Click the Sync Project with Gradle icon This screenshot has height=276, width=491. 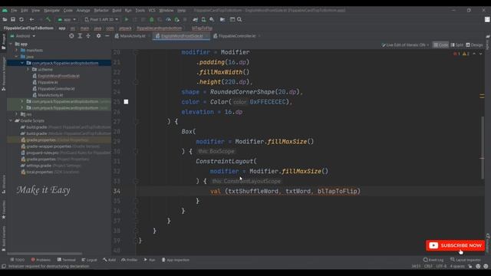click(196, 19)
